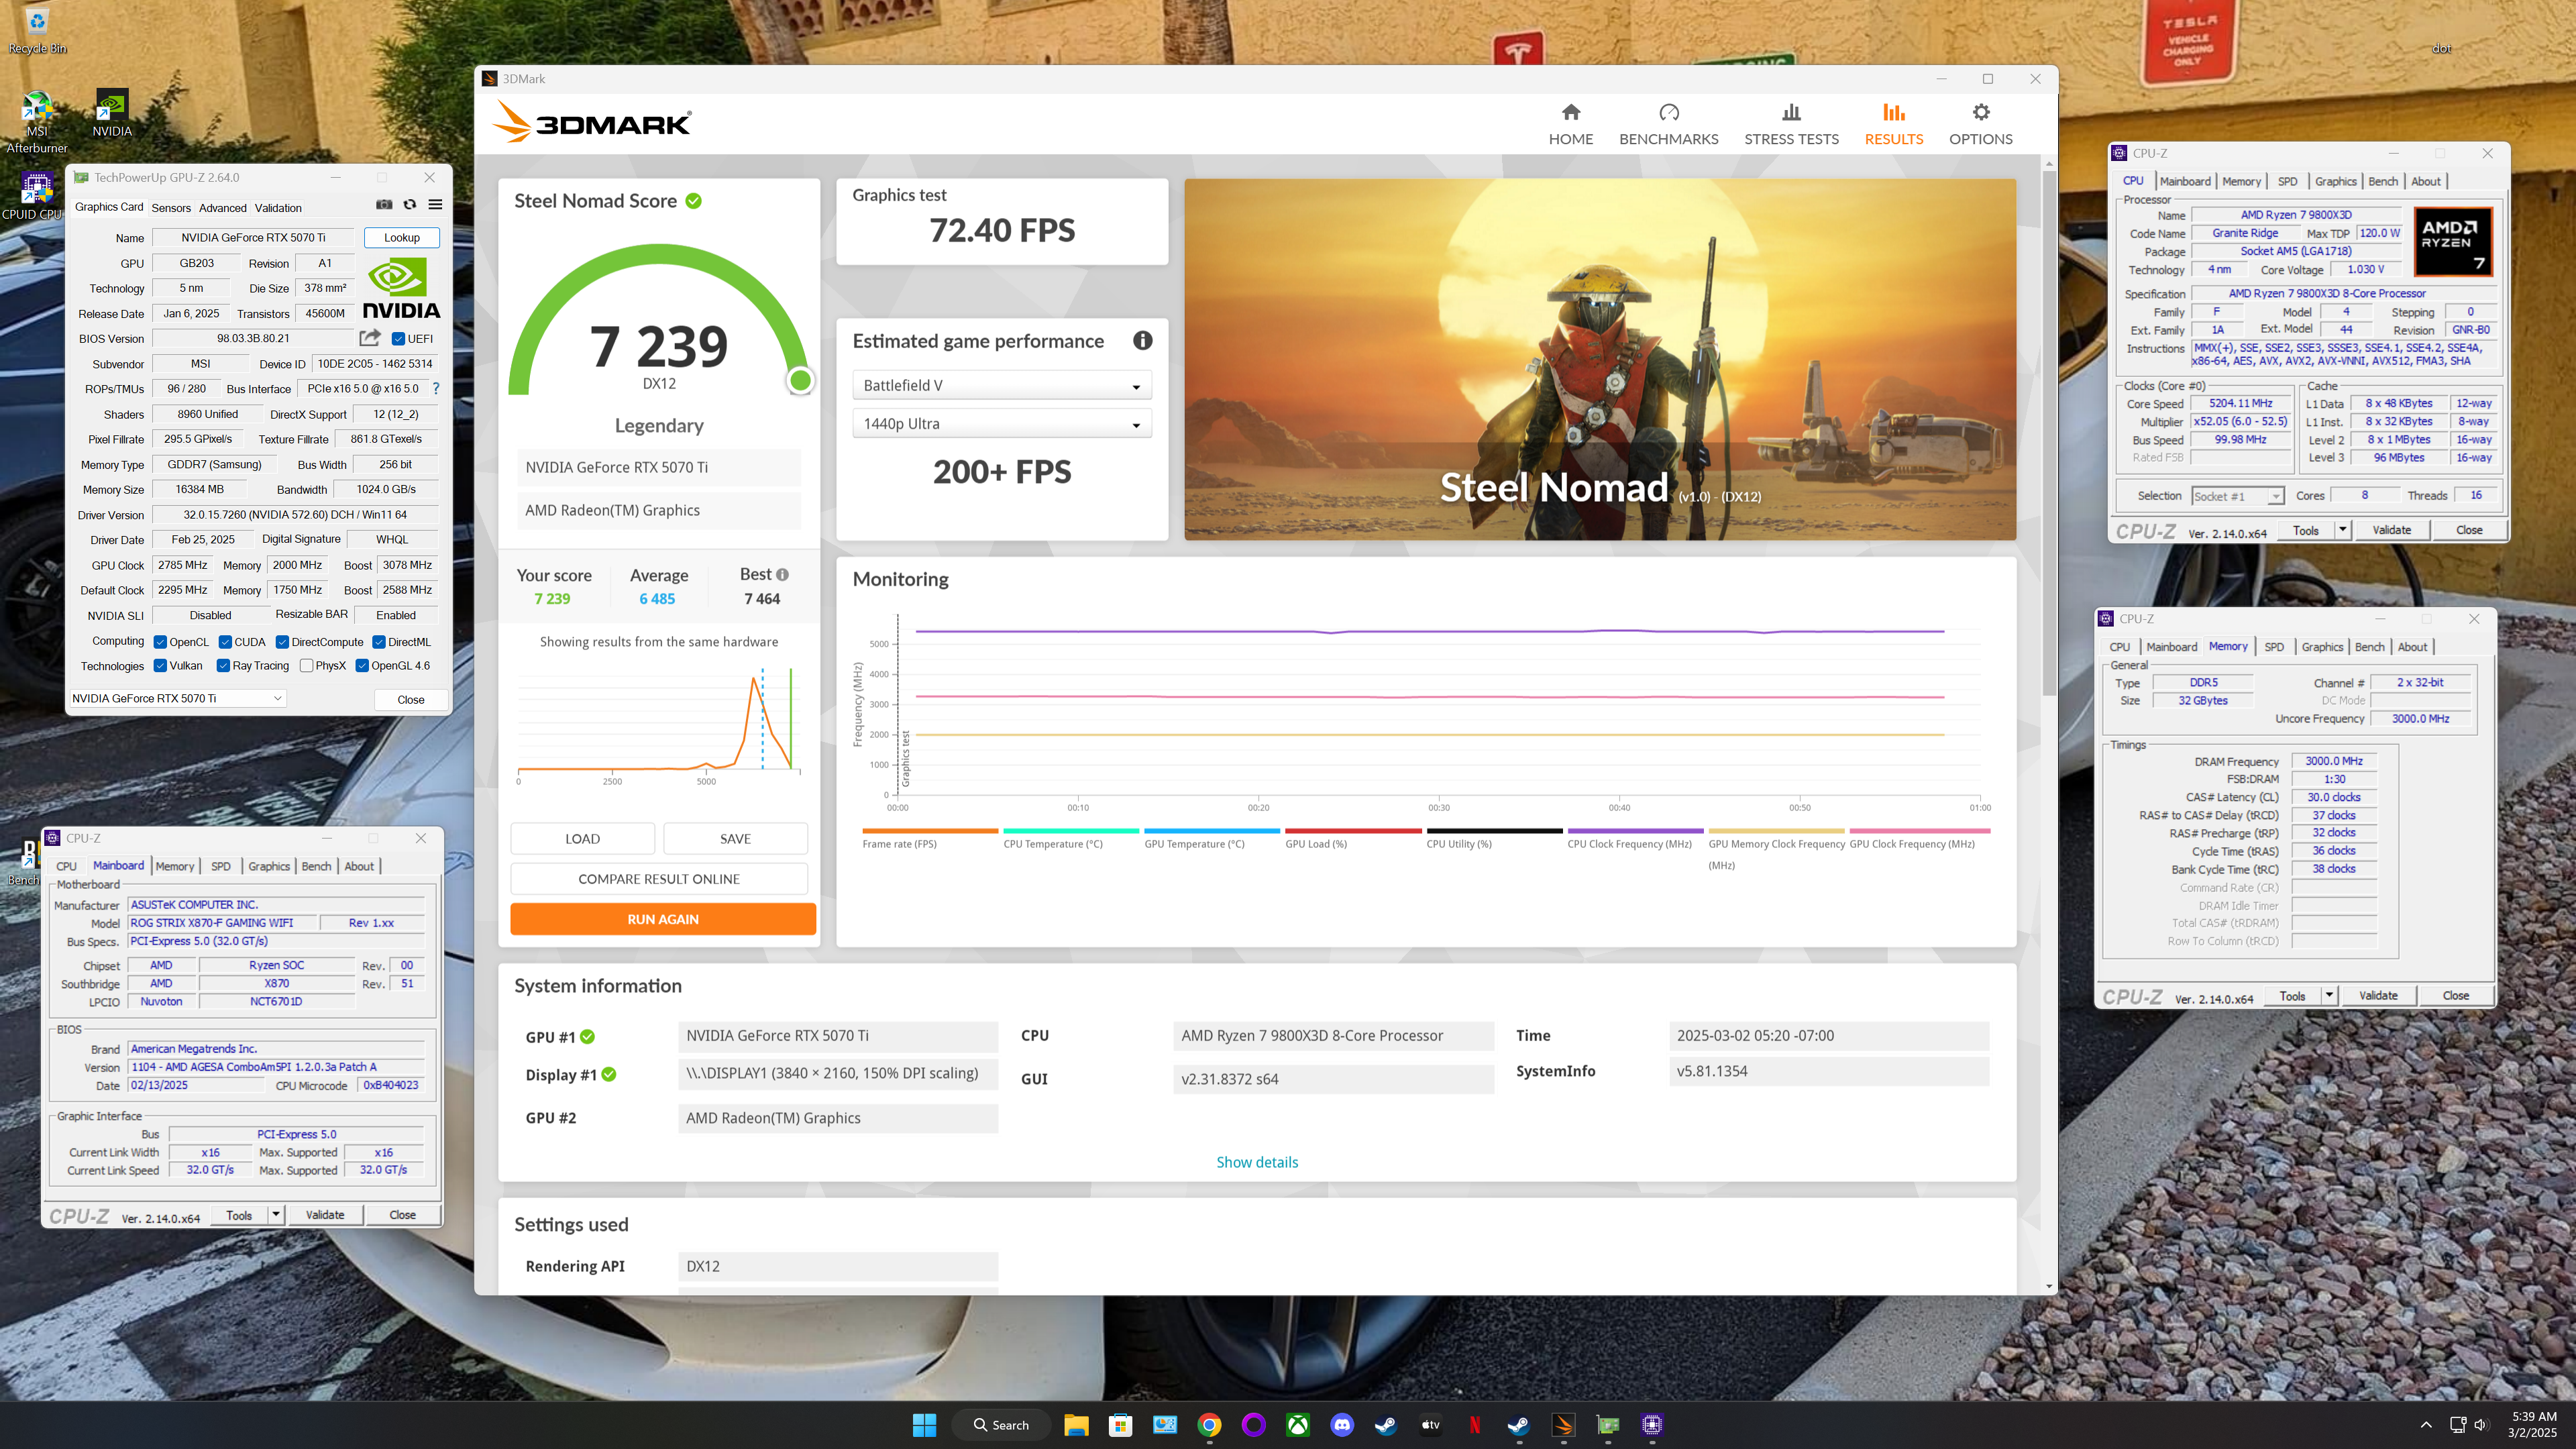Toggle the PhysX checkbox
Viewport: 2576px width, 1449px height.
click(306, 666)
